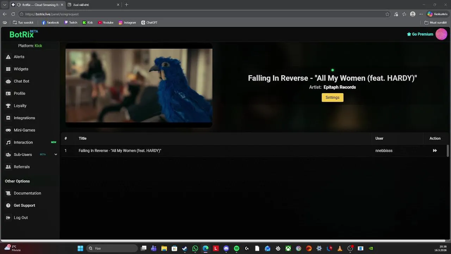
Task: Click queue row title "All My Women"
Action: tap(120, 151)
